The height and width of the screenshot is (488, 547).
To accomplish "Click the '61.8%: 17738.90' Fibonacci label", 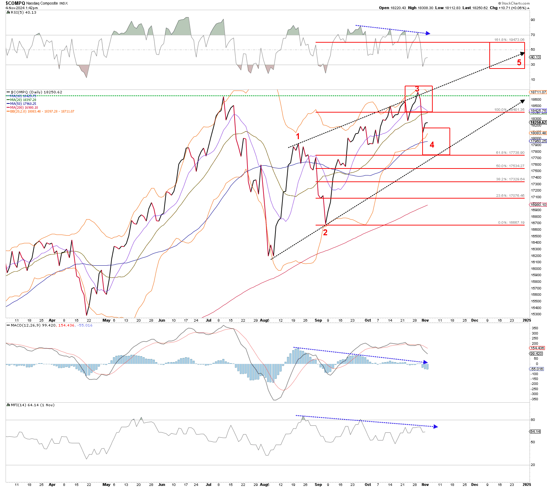I will pyautogui.click(x=510, y=153).
